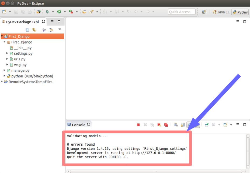The width and height of the screenshot is (250, 173).
Task: Click the External Tools run icon
Action: [x=71, y=12]
